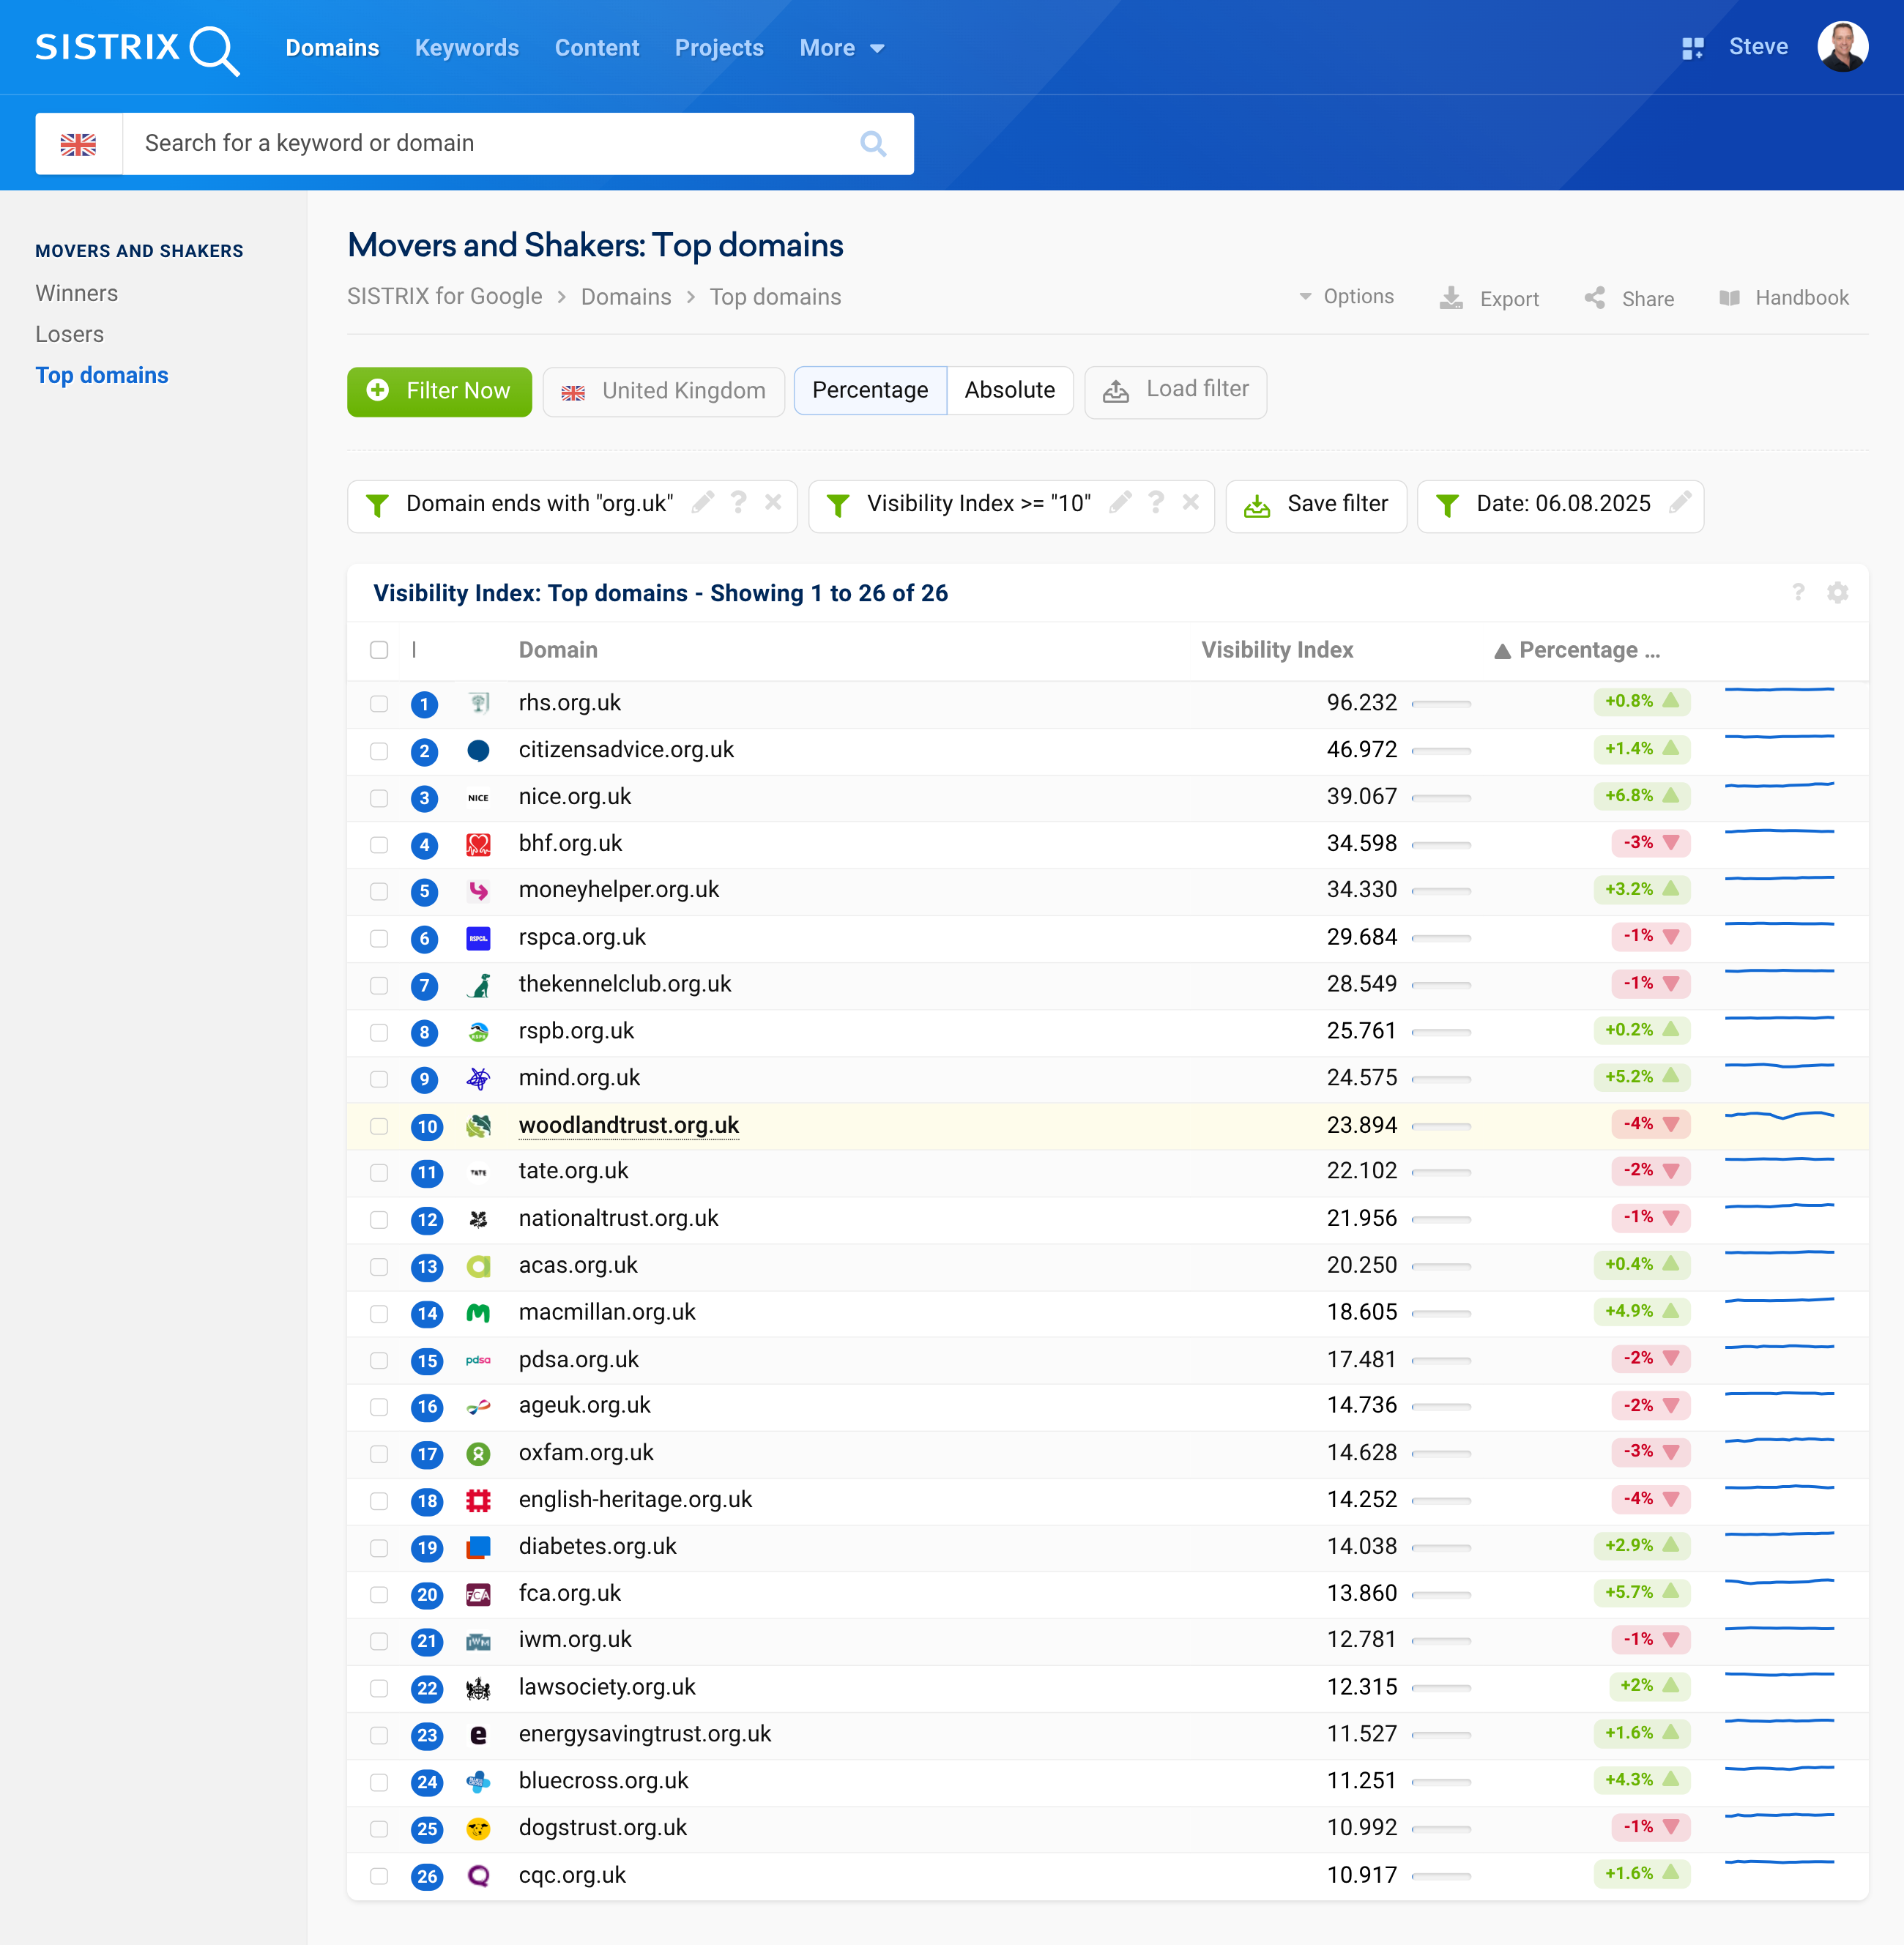The height and width of the screenshot is (1945, 1904).
Task: Follow the SISTRIX for Google breadcrumb
Action: point(445,297)
